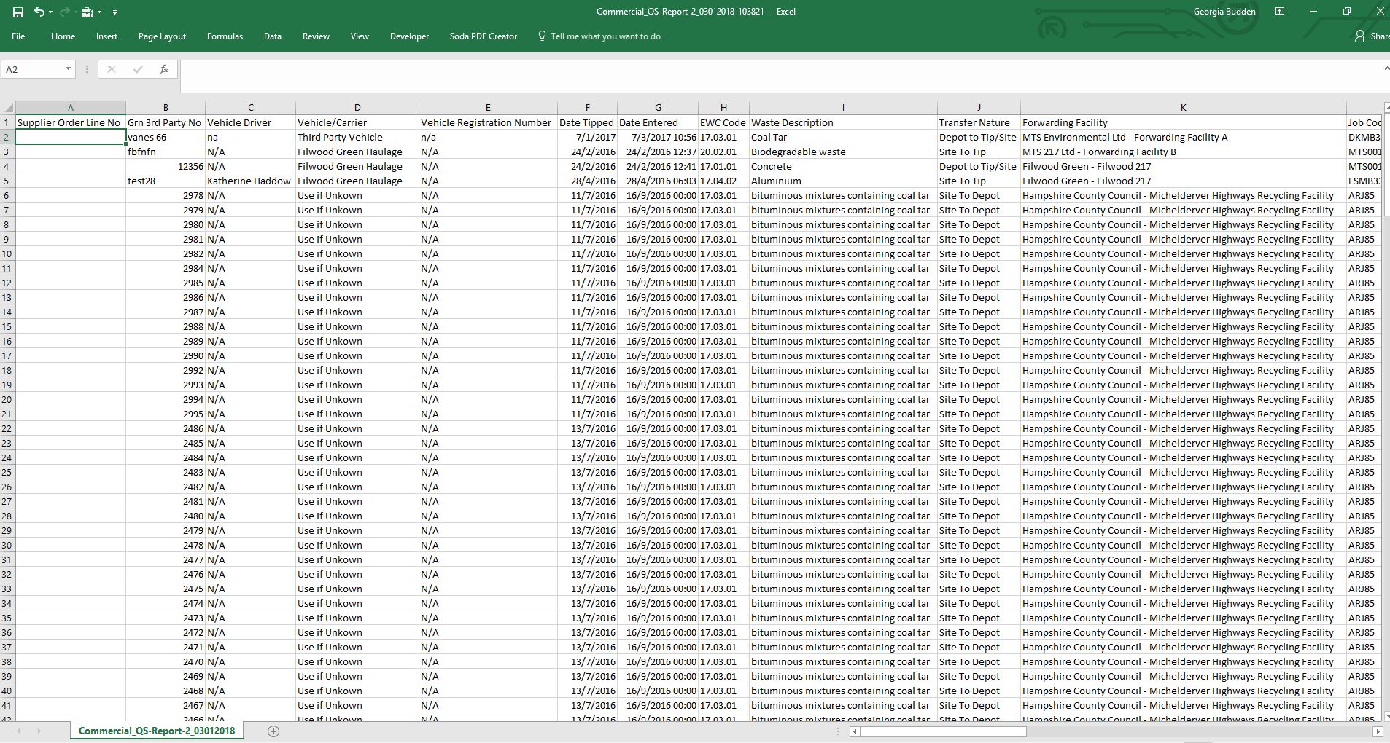This screenshot has width=1390, height=743.
Task: Expand the Name Box dropdown
Action: click(68, 69)
